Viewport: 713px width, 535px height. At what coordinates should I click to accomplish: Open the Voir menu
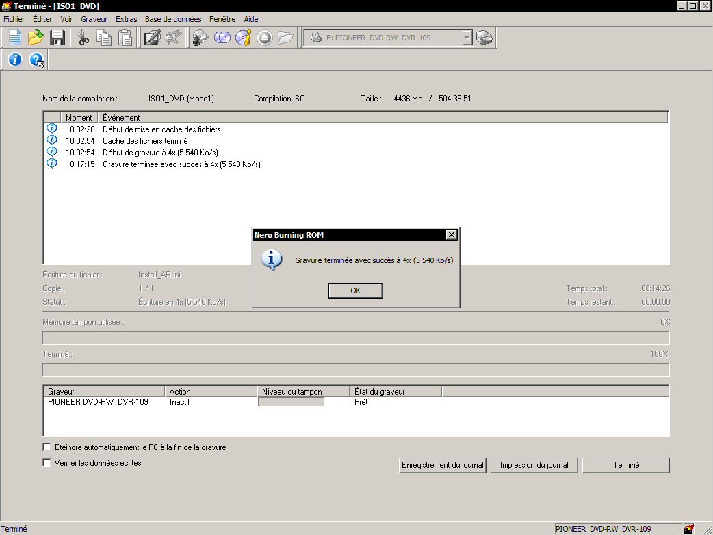pos(66,19)
